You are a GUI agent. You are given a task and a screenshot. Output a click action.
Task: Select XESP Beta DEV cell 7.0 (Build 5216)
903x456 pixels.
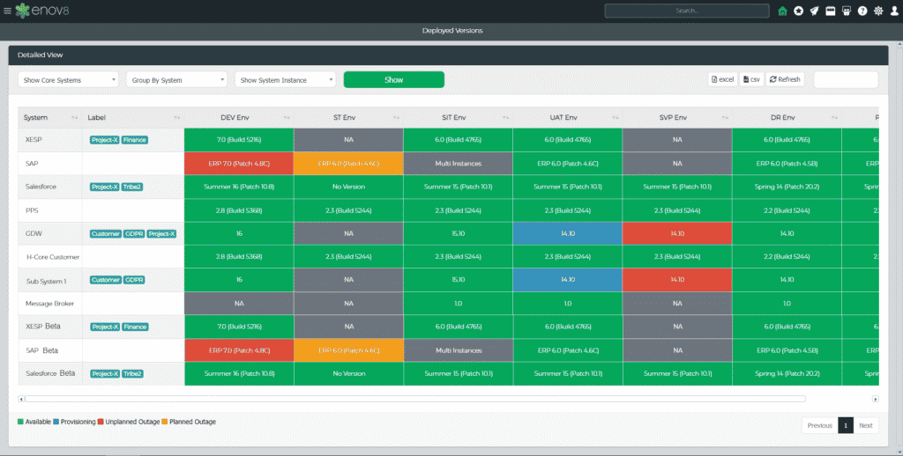click(x=239, y=327)
